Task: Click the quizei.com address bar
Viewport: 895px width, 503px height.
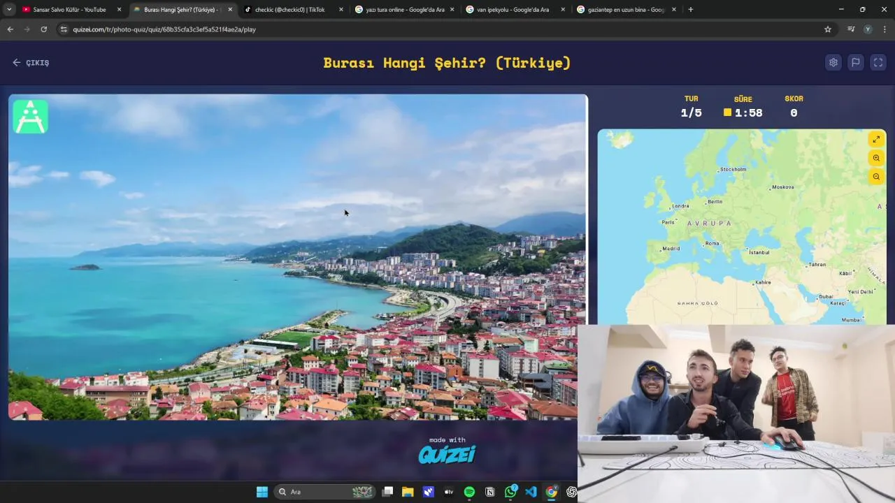Action: 443,29
